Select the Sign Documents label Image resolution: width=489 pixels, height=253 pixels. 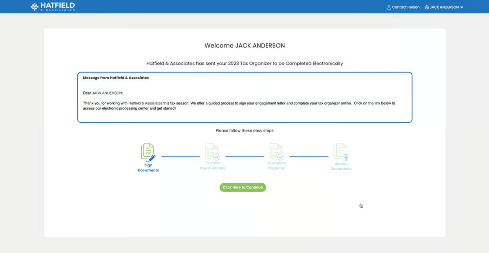148,168
